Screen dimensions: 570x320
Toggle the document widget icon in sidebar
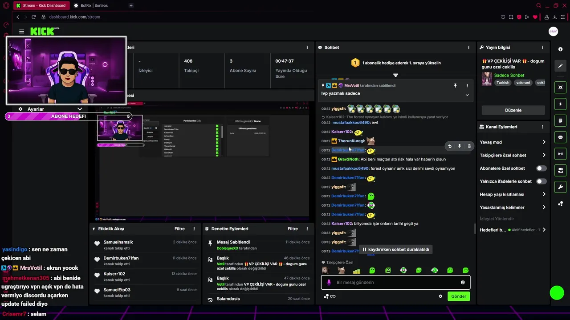pos(560,120)
